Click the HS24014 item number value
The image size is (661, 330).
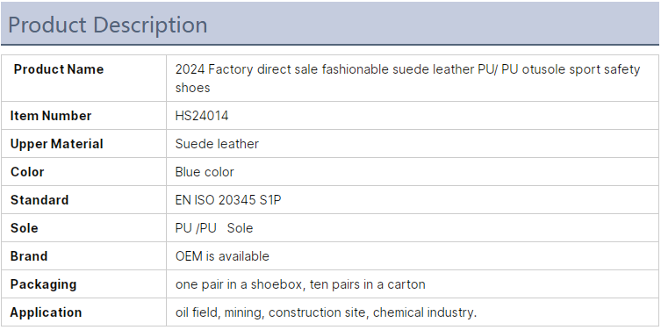coord(202,116)
